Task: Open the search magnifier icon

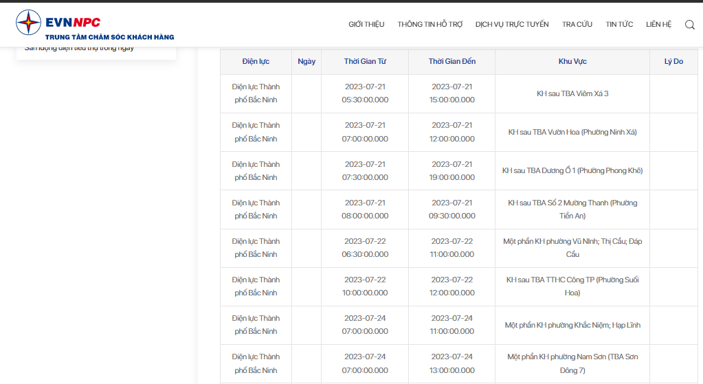Action: click(x=689, y=25)
